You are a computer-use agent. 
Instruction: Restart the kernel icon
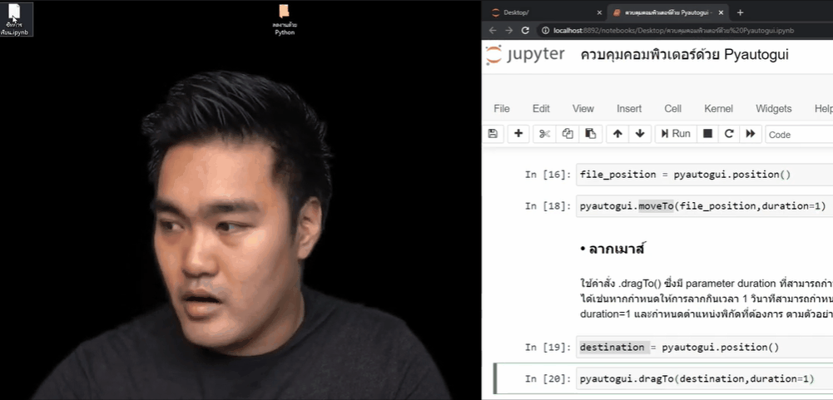[x=729, y=134]
